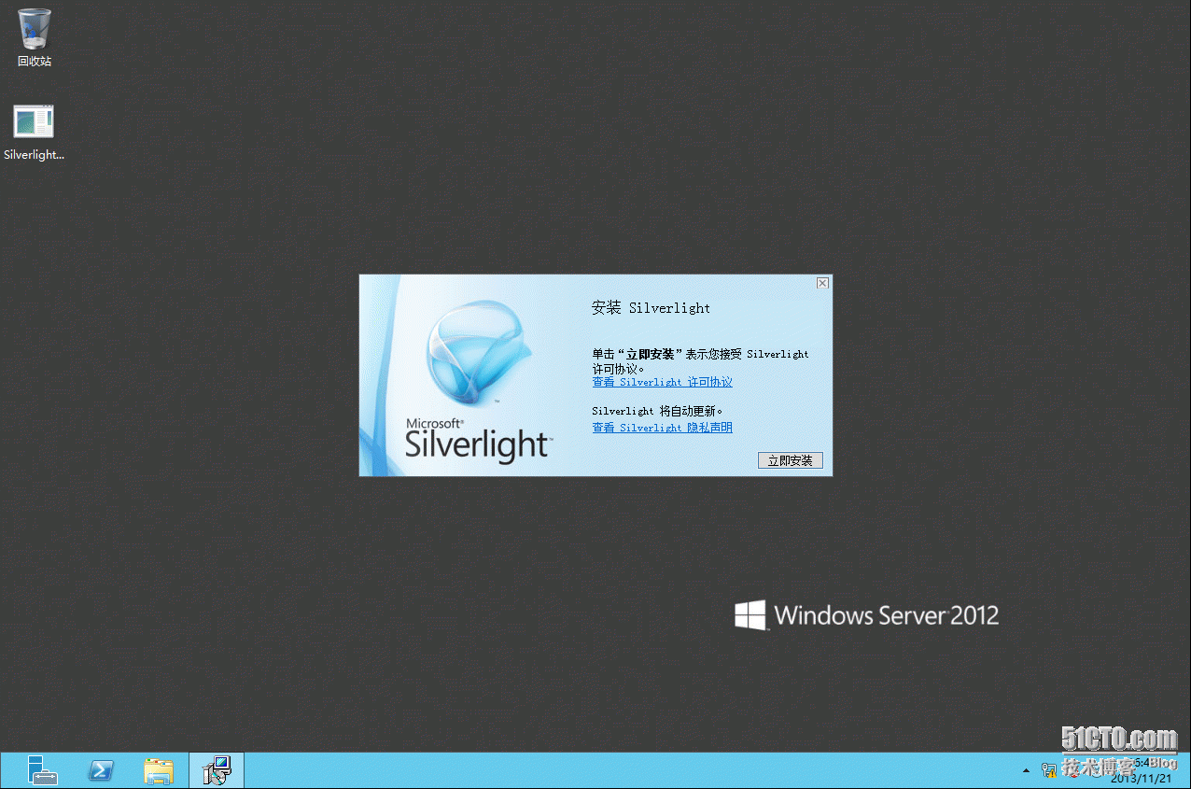Open the 查看 Silverlight 许可协议 link
The image size is (1191, 789).
[662, 382]
